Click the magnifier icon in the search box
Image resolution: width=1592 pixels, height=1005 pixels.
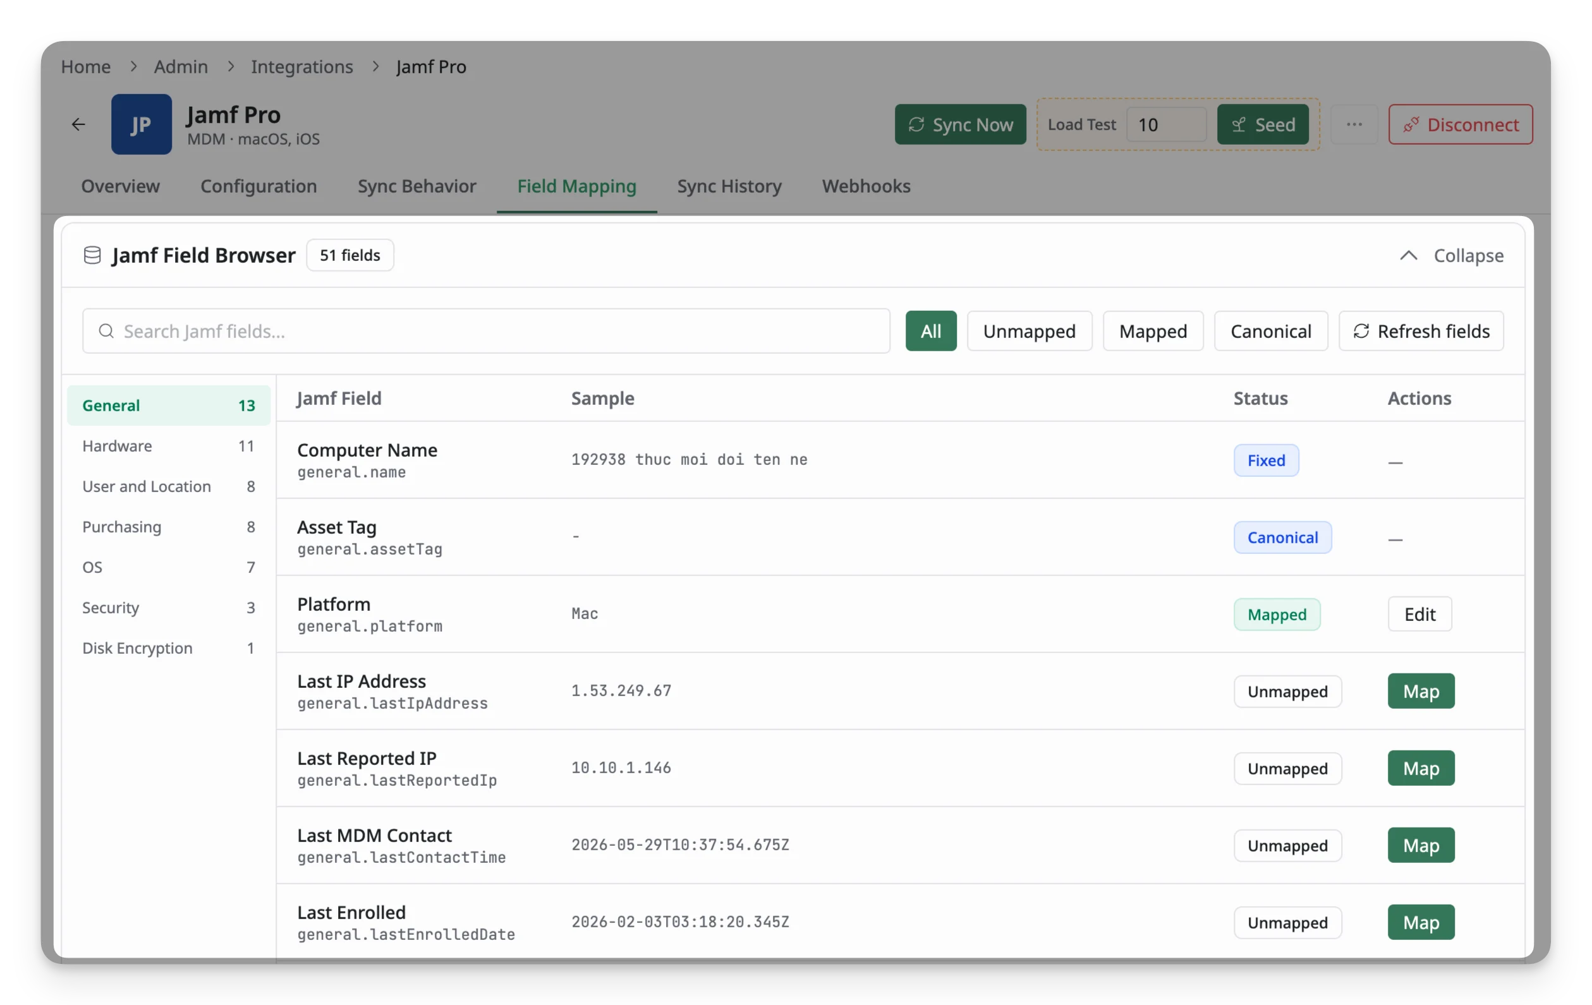(x=106, y=331)
